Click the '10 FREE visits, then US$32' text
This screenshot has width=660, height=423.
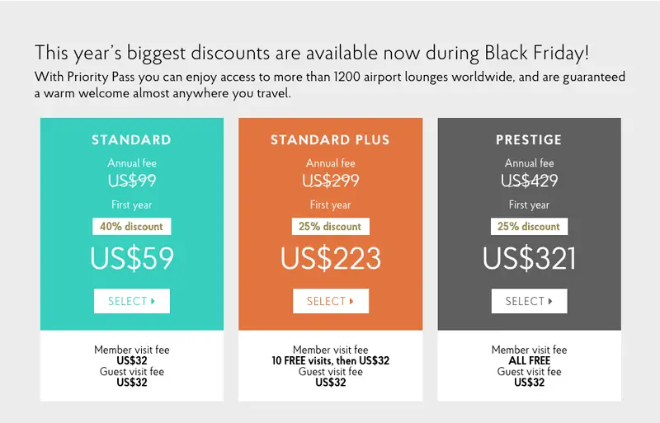click(331, 360)
